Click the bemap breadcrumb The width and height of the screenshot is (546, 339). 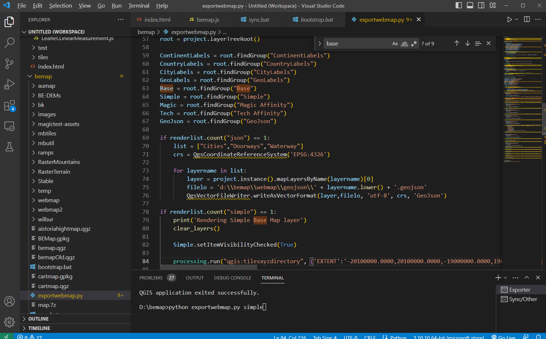[x=146, y=32]
